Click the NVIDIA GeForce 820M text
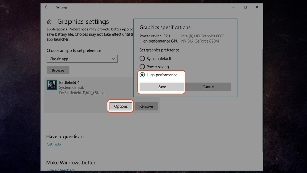307x173 pixels. 200,41
